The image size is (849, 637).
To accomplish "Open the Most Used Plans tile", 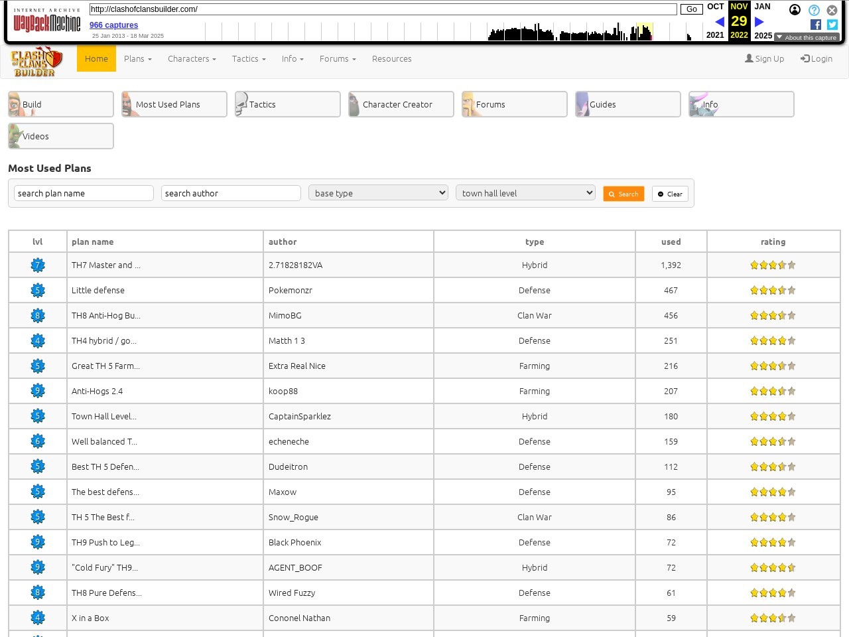I will [x=174, y=104].
